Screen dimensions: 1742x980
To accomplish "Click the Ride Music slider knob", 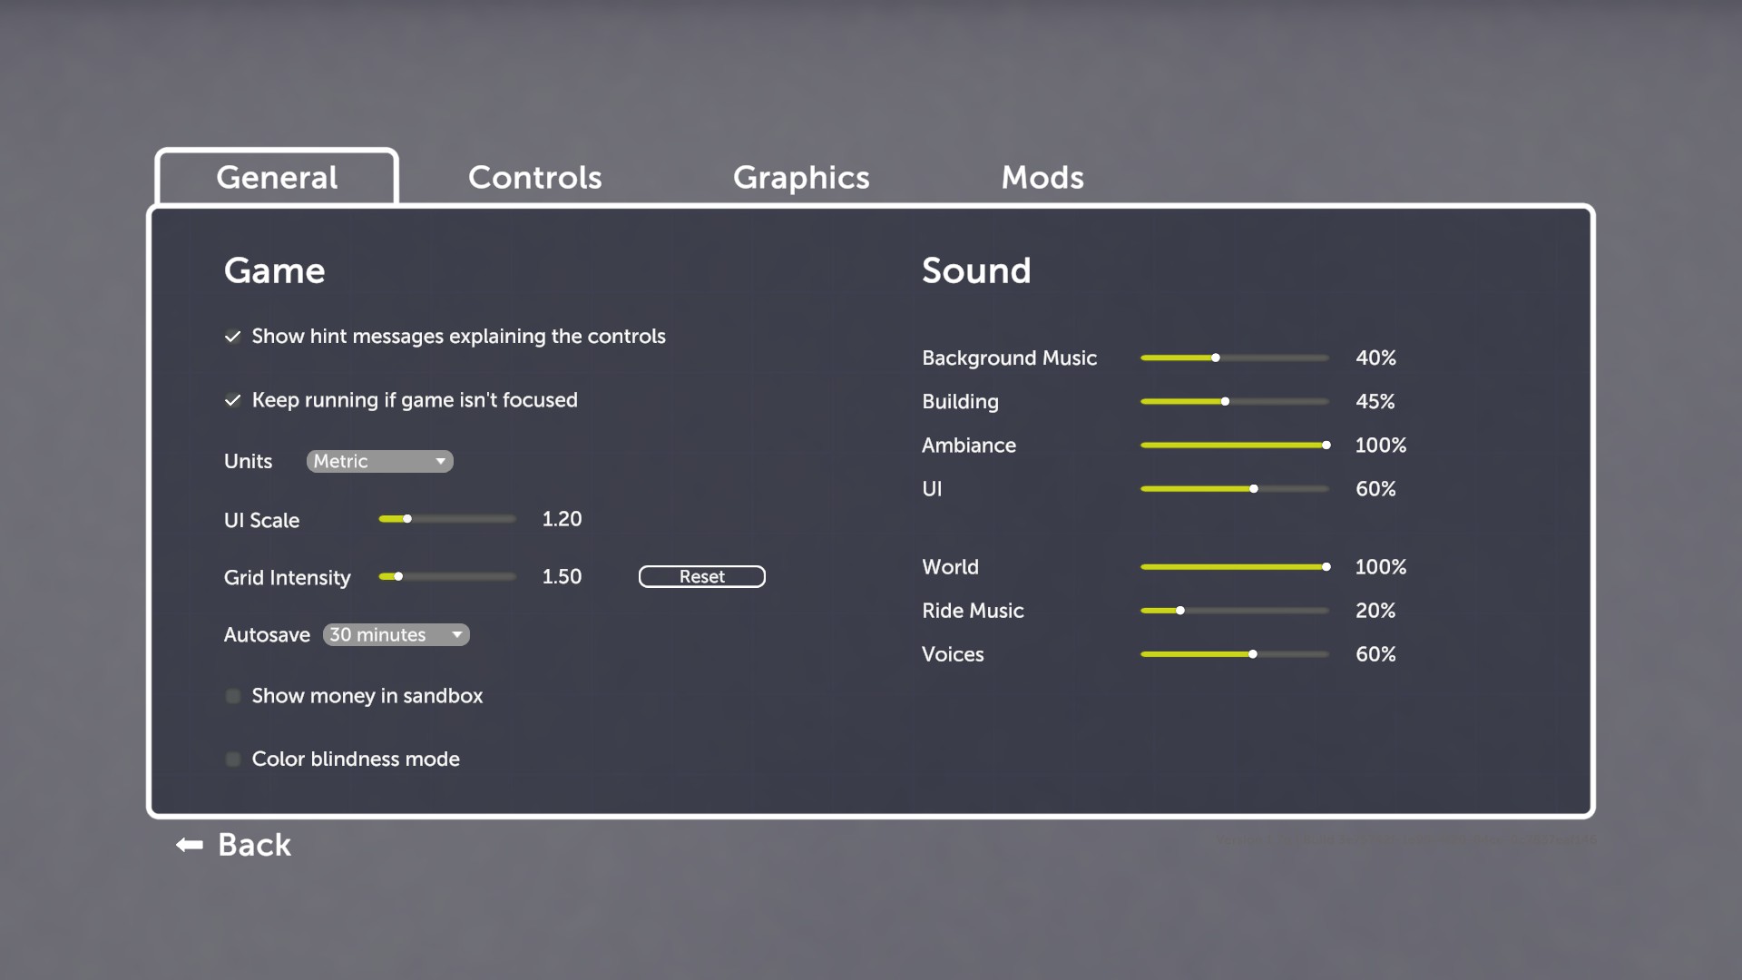I will [1180, 611].
